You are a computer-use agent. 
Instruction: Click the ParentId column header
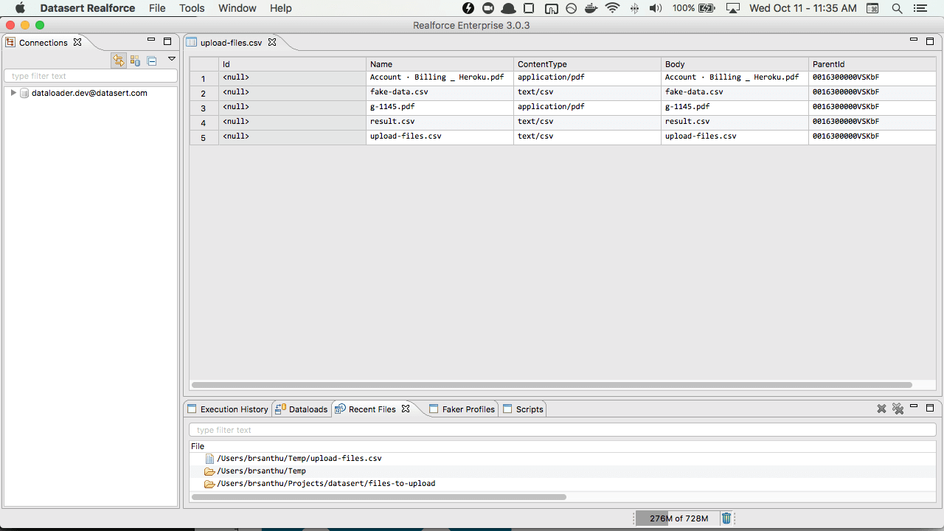point(872,64)
